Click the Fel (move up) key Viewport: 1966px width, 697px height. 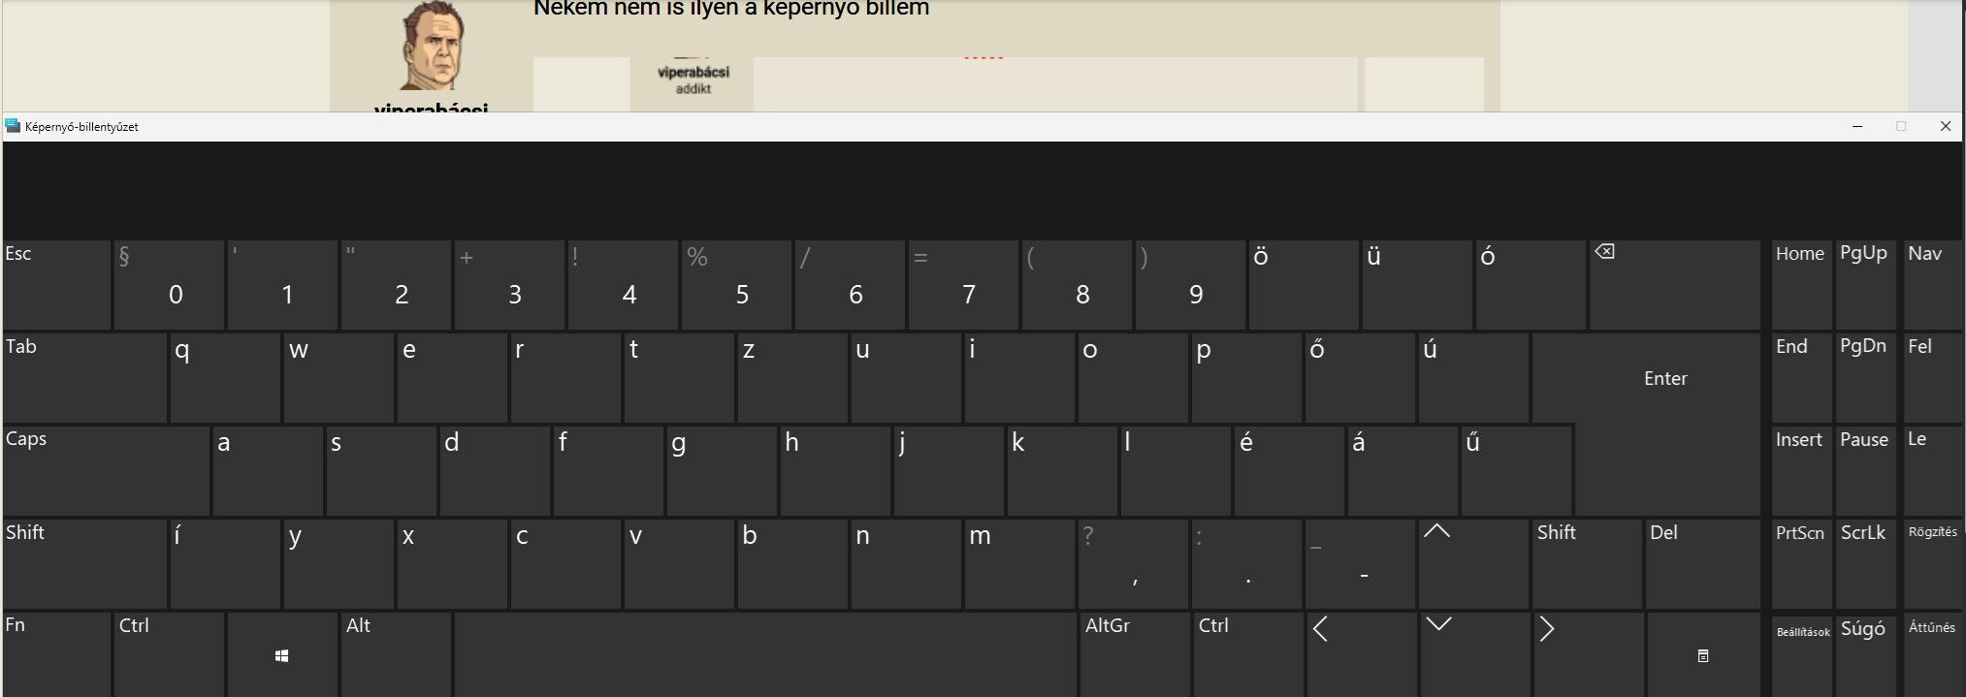[x=1932, y=378]
